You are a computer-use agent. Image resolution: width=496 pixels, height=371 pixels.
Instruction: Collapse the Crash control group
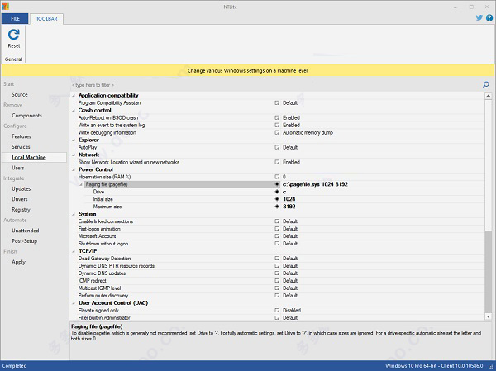coord(74,111)
